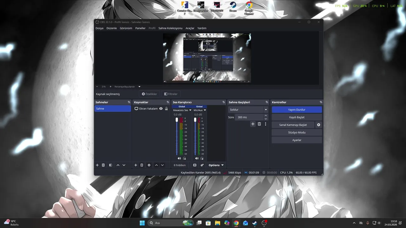Toggle monitoring for Mic/Aux channel

[x=202, y=158]
